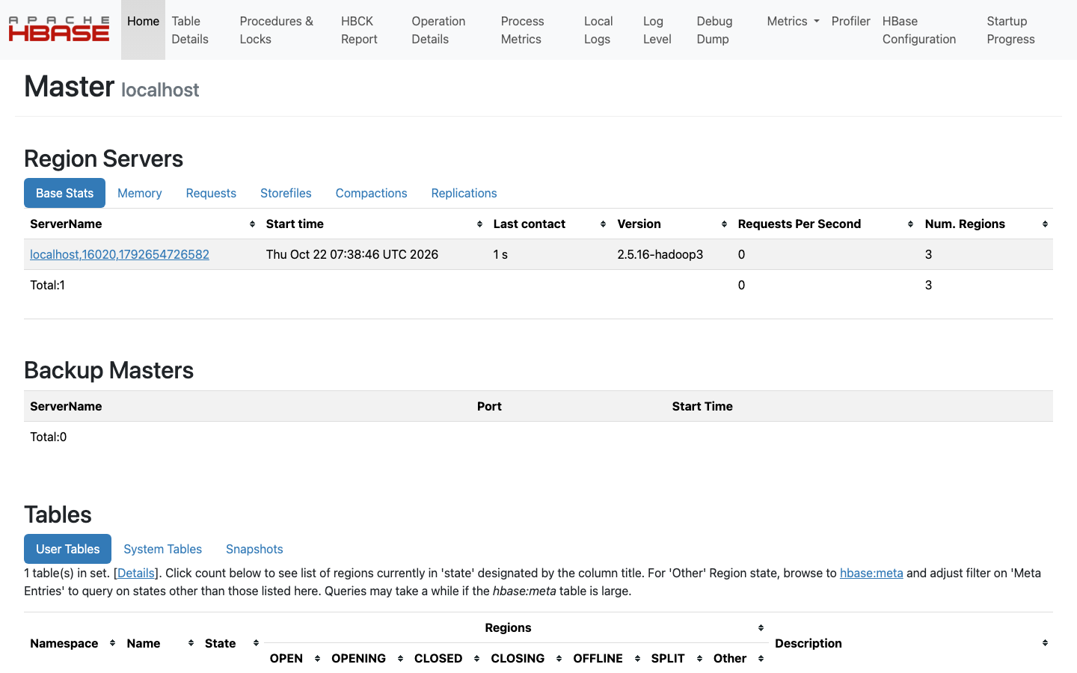This screenshot has height=673, width=1077.
Task: Sort tables by Namespace arrows
Action: [x=112, y=643]
